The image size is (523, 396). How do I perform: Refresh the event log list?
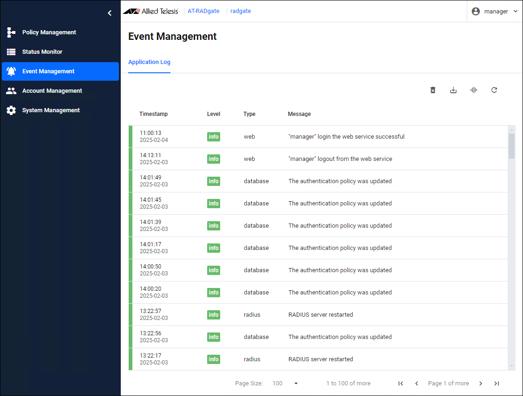tap(494, 90)
